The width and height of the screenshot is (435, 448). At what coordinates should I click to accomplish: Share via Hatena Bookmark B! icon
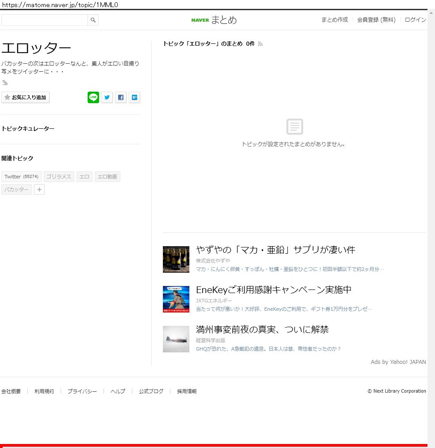[x=135, y=97]
